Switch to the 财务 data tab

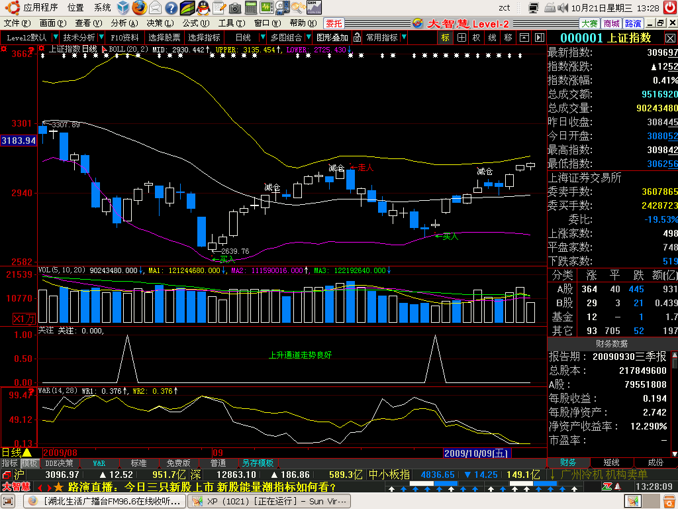pos(568,463)
